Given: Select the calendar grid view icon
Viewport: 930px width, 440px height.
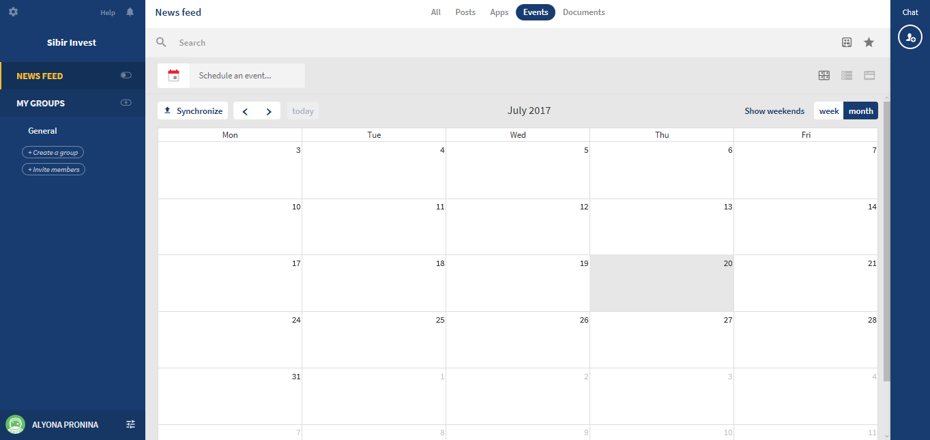Looking at the screenshot, I should (824, 76).
